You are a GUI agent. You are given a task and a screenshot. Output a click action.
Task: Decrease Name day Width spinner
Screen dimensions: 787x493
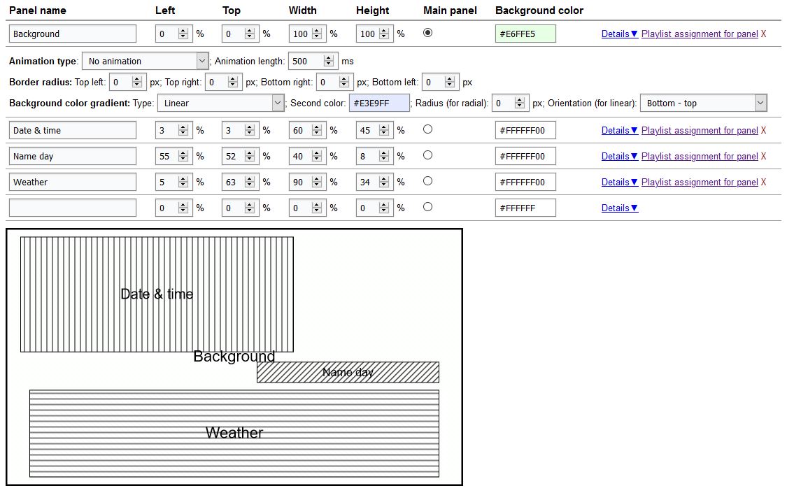(317, 159)
